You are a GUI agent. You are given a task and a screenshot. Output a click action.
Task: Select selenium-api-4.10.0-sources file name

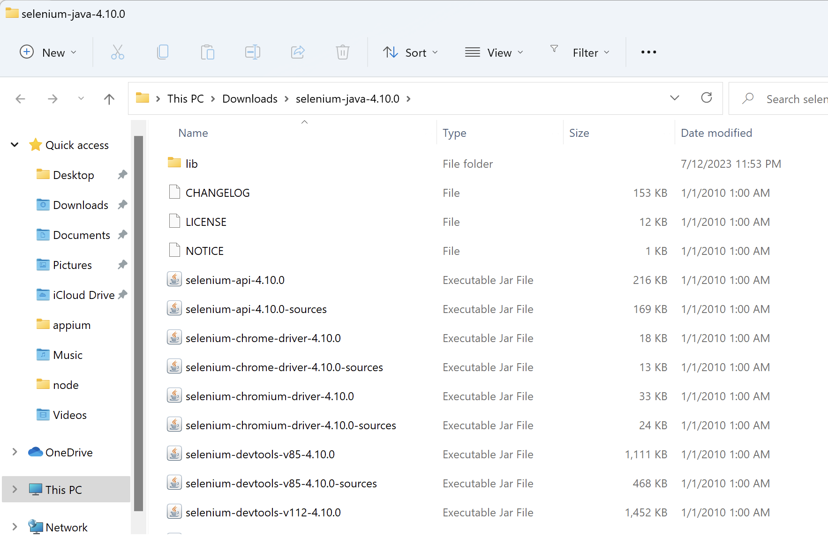click(x=256, y=309)
